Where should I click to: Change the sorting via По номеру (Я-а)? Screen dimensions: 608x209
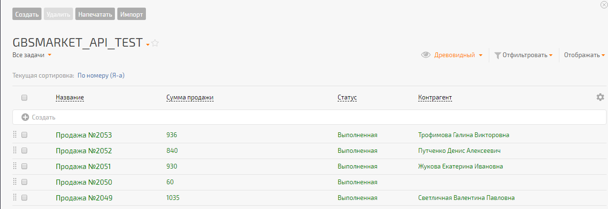[101, 75]
